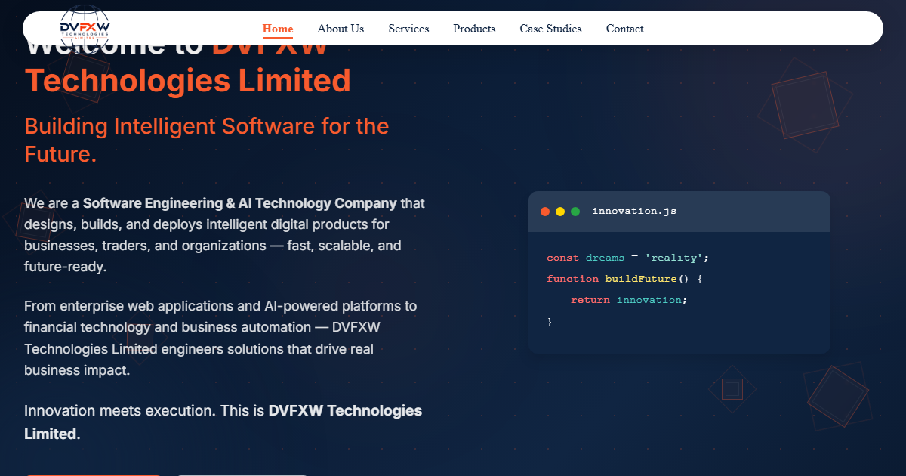Click the "return innovation;" code line

pos(630,300)
